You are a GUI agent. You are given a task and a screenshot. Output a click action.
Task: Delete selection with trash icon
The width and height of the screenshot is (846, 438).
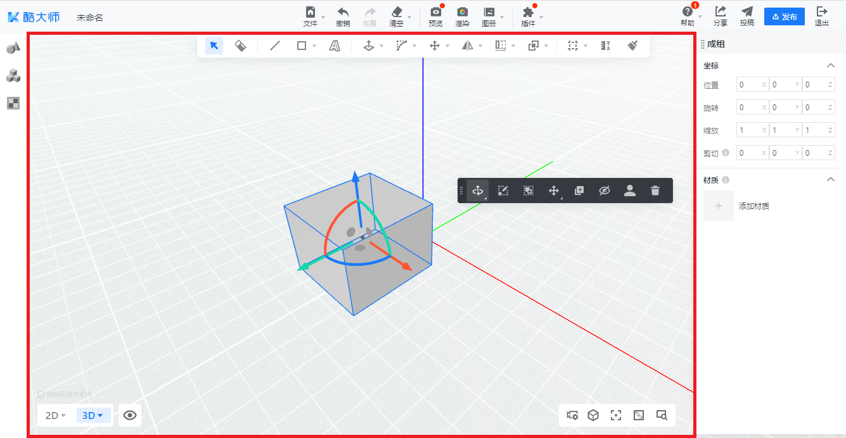[655, 191]
